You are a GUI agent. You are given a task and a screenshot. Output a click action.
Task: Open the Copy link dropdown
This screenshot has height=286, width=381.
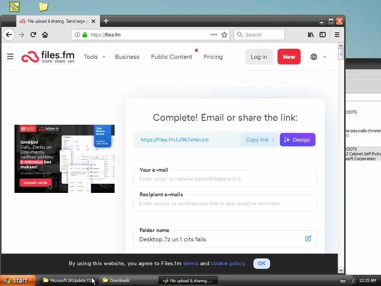(x=259, y=140)
